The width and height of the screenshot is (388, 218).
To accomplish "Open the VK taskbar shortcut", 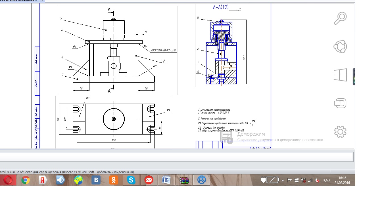I will click(x=96, y=180).
